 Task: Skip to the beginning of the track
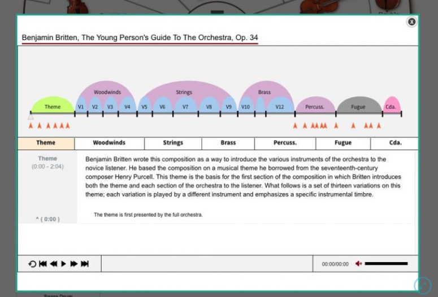point(43,264)
